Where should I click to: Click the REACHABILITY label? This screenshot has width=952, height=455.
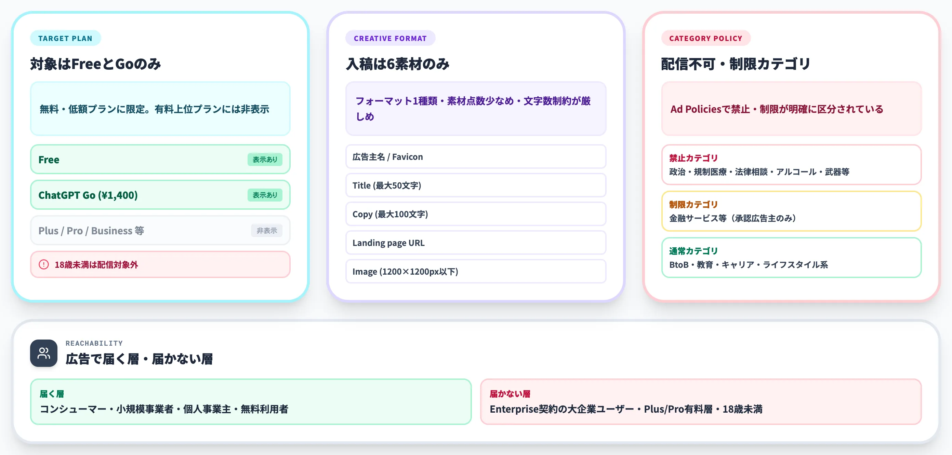click(x=94, y=343)
